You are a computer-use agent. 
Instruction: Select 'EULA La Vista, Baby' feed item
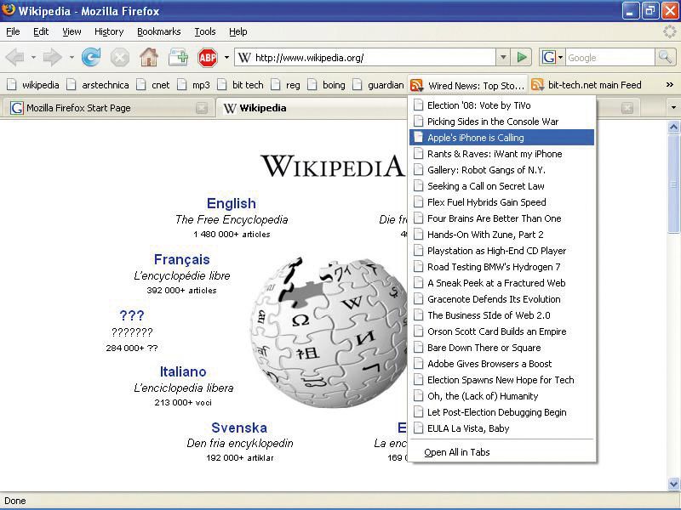click(501, 428)
